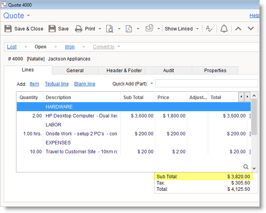Click the search magnifier below the lines grid

click(246, 167)
